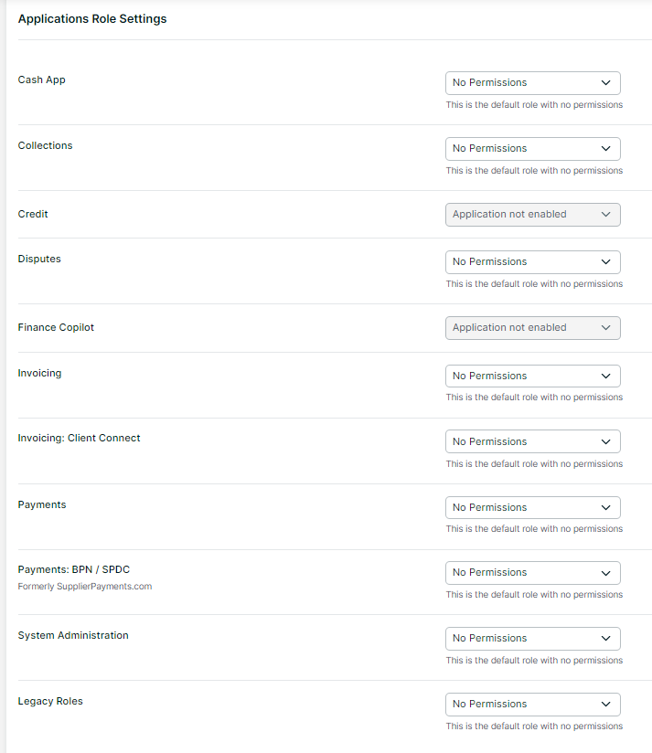Click the Credit dropdown chevron icon

[605, 215]
